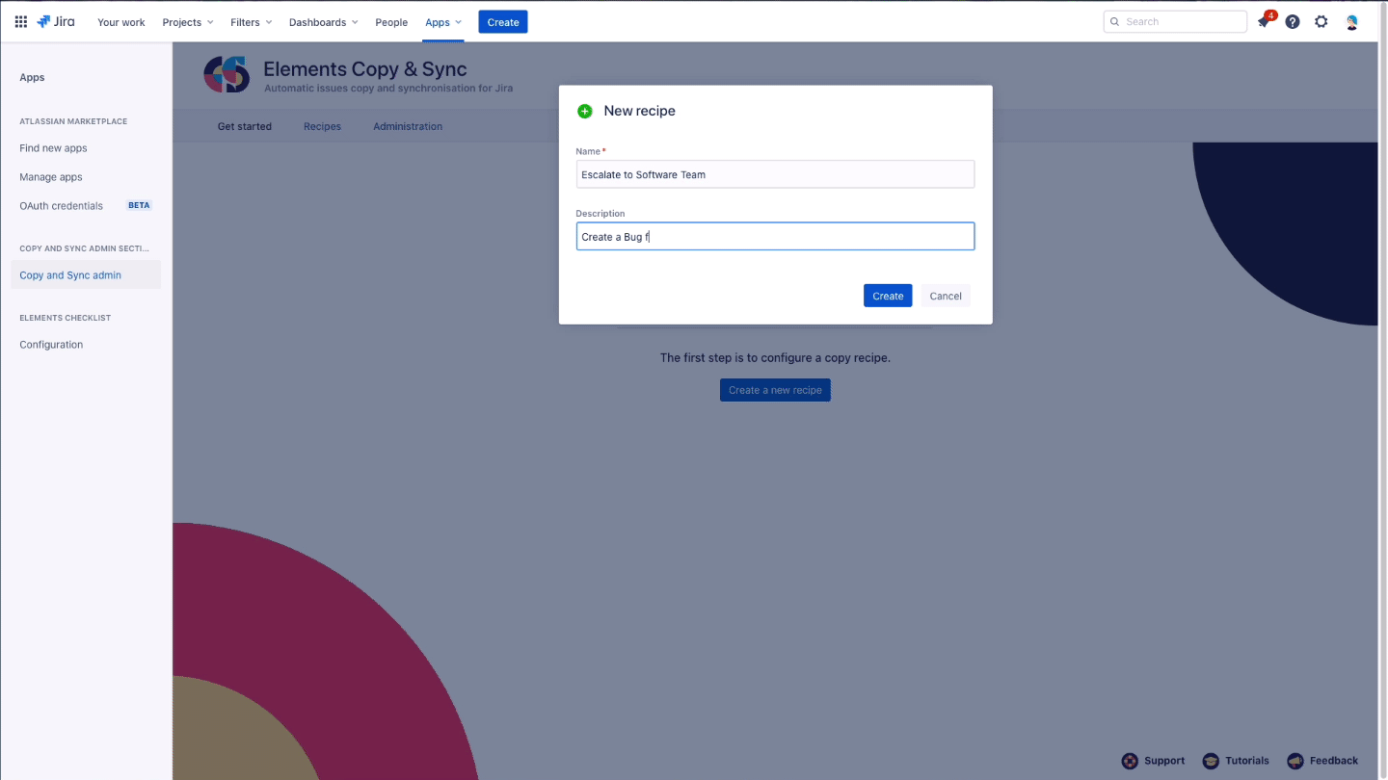Viewport: 1388px width, 780px height.
Task: Switch to the Recipes tab
Action: pyautogui.click(x=322, y=126)
